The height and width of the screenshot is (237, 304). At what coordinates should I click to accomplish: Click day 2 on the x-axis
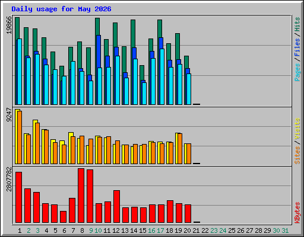pos(28,230)
